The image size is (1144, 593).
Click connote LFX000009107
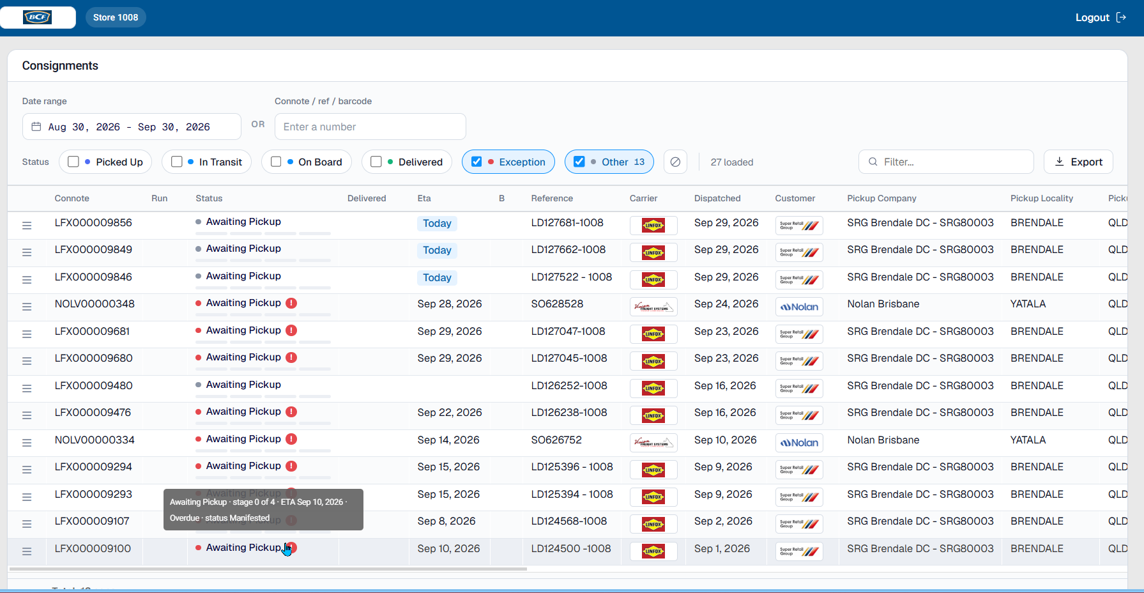tap(92, 521)
